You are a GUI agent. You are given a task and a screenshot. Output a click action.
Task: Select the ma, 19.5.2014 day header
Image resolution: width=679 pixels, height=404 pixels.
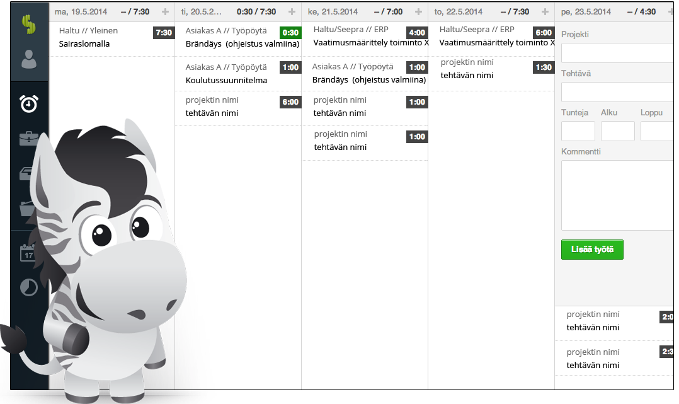click(81, 12)
